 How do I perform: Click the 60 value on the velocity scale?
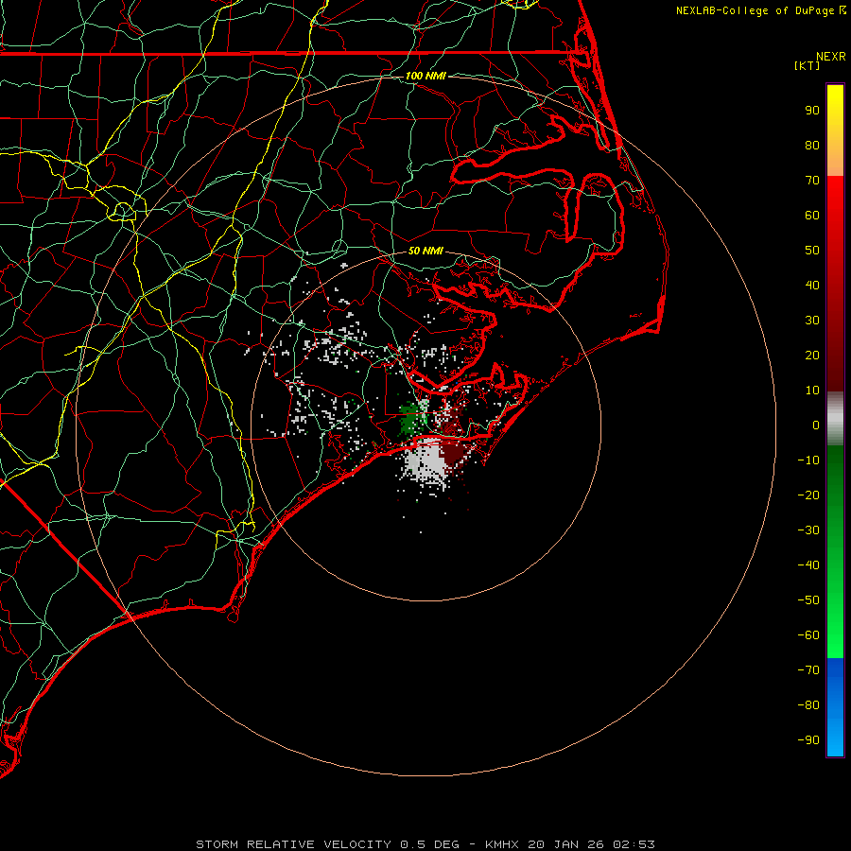(812, 216)
